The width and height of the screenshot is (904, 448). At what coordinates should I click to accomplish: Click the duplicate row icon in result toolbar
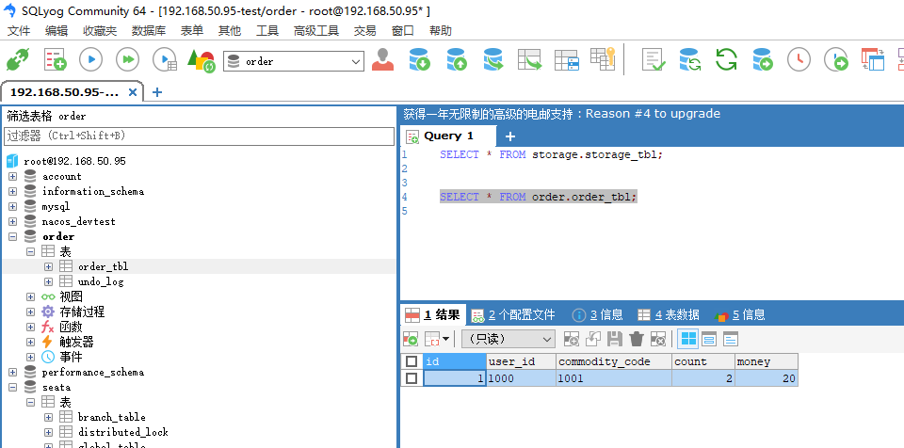[592, 339]
